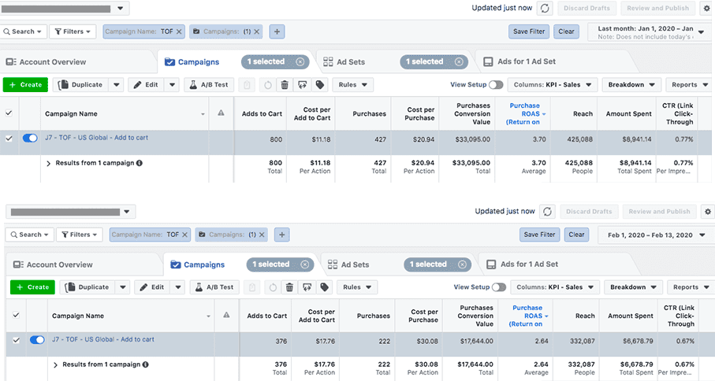Click the delete trash icon in the lower toolbar

pos(289,287)
